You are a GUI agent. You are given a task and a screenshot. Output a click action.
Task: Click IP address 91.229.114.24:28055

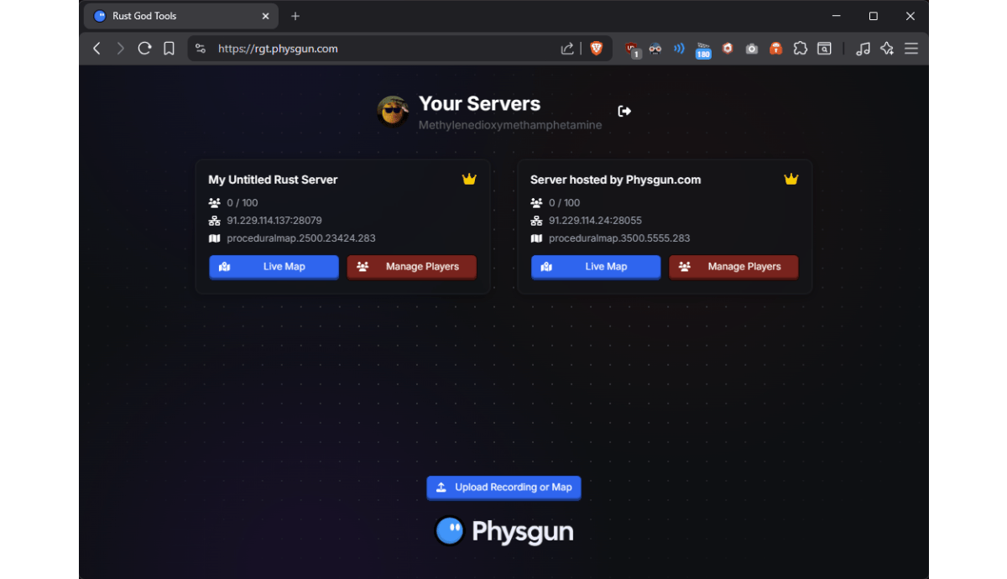pyautogui.click(x=595, y=221)
